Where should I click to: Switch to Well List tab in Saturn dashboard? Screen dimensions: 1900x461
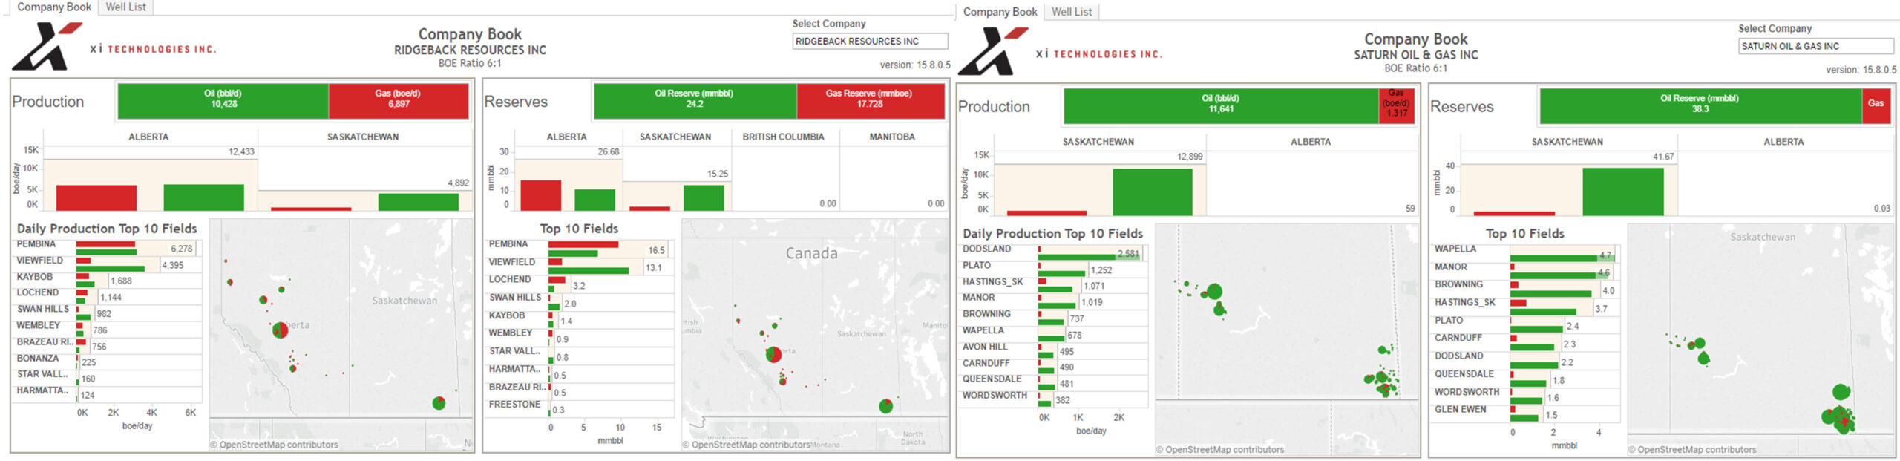(1072, 12)
